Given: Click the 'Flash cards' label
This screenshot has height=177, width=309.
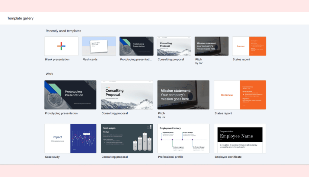Looking at the screenshot, I should (90, 59).
